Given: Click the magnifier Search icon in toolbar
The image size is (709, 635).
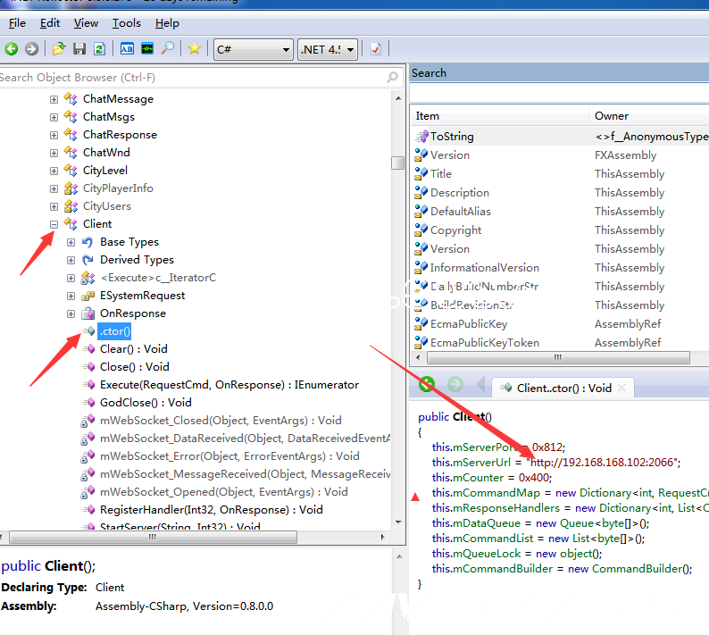Looking at the screenshot, I should [x=167, y=49].
